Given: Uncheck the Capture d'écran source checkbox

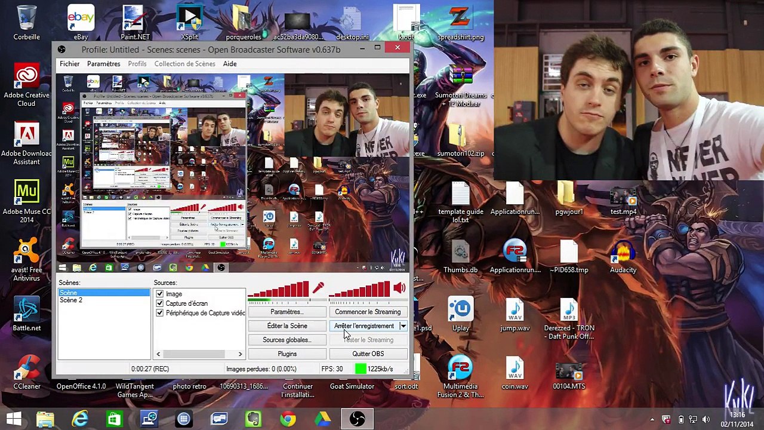Looking at the screenshot, I should click(159, 303).
